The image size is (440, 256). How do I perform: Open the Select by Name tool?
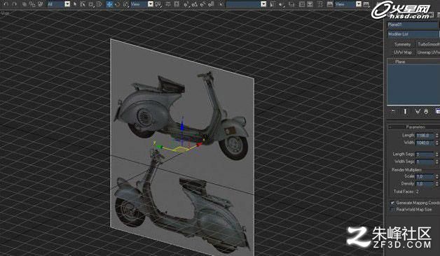82,4
